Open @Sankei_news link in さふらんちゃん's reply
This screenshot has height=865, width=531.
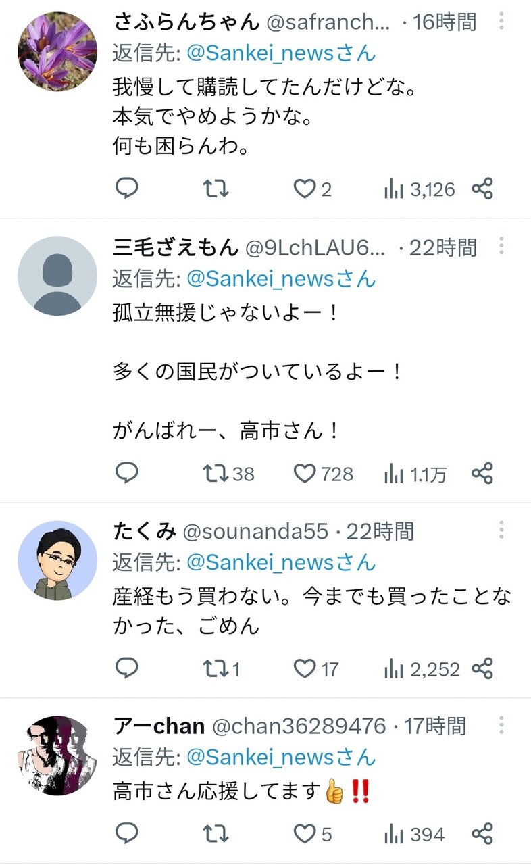tap(280, 53)
